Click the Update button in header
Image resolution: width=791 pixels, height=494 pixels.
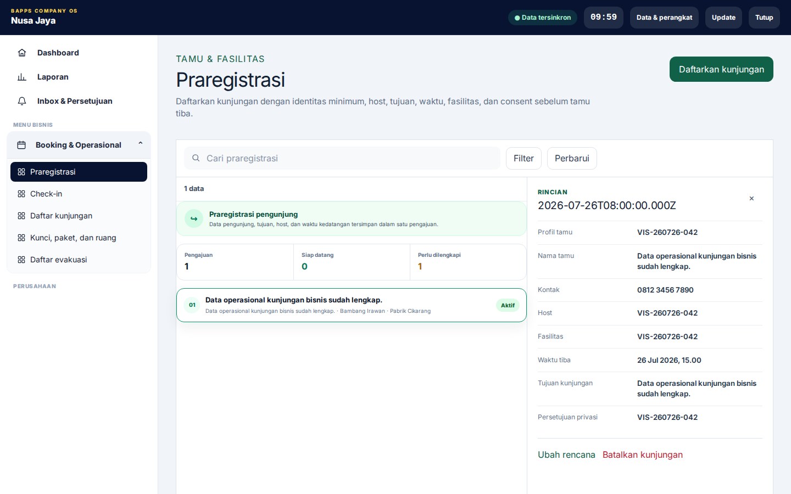(x=723, y=18)
